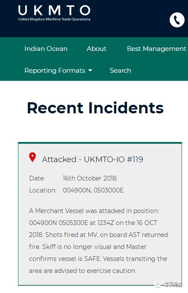Open Best Management menu item
This screenshot has height=293, width=188.
[x=157, y=49]
